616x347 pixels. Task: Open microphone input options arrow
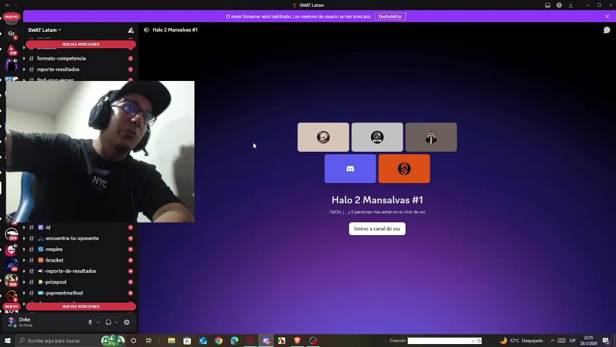(98, 322)
